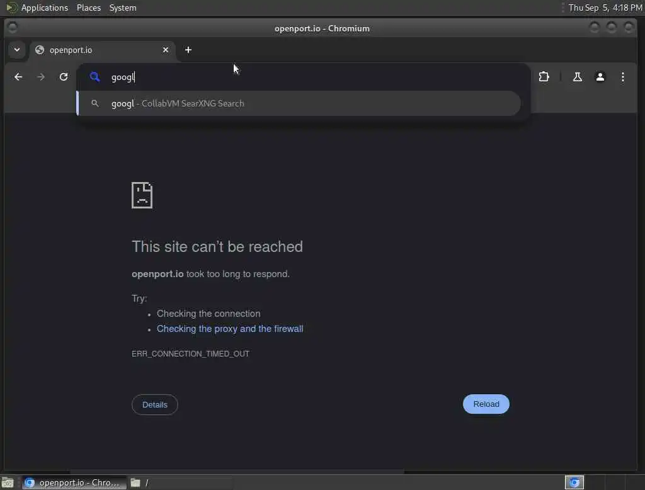Go back with the back arrow

click(x=18, y=77)
